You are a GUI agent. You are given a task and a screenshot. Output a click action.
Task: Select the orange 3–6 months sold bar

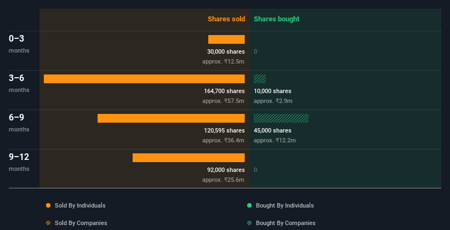[x=144, y=79]
